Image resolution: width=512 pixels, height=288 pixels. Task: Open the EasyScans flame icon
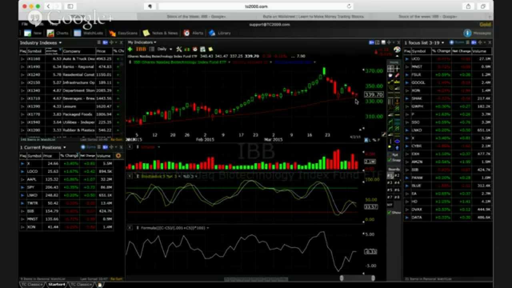[x=112, y=33]
